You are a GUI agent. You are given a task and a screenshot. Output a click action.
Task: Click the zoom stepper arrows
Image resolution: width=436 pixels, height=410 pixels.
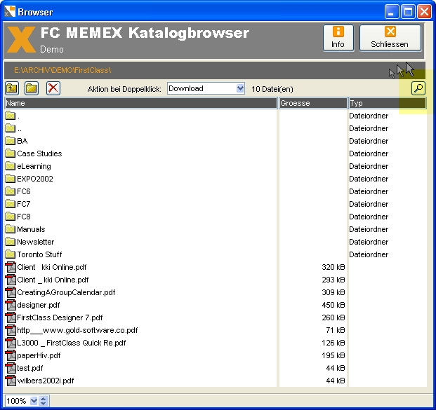[x=43, y=401]
